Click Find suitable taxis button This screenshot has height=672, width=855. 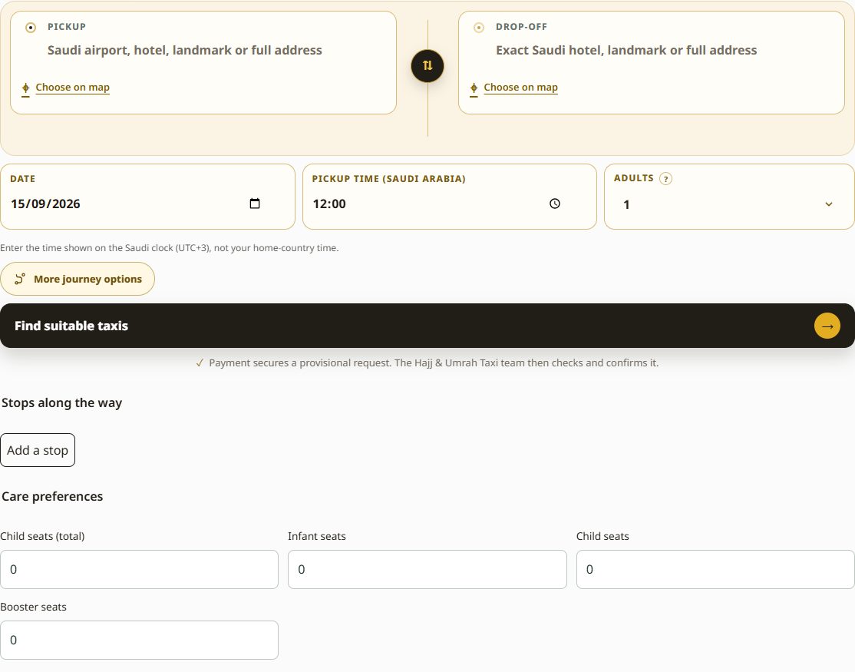coord(427,326)
